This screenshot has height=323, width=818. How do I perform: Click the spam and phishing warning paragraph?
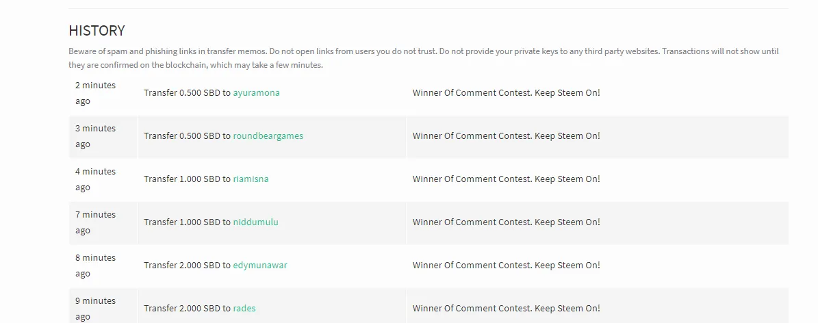point(424,58)
